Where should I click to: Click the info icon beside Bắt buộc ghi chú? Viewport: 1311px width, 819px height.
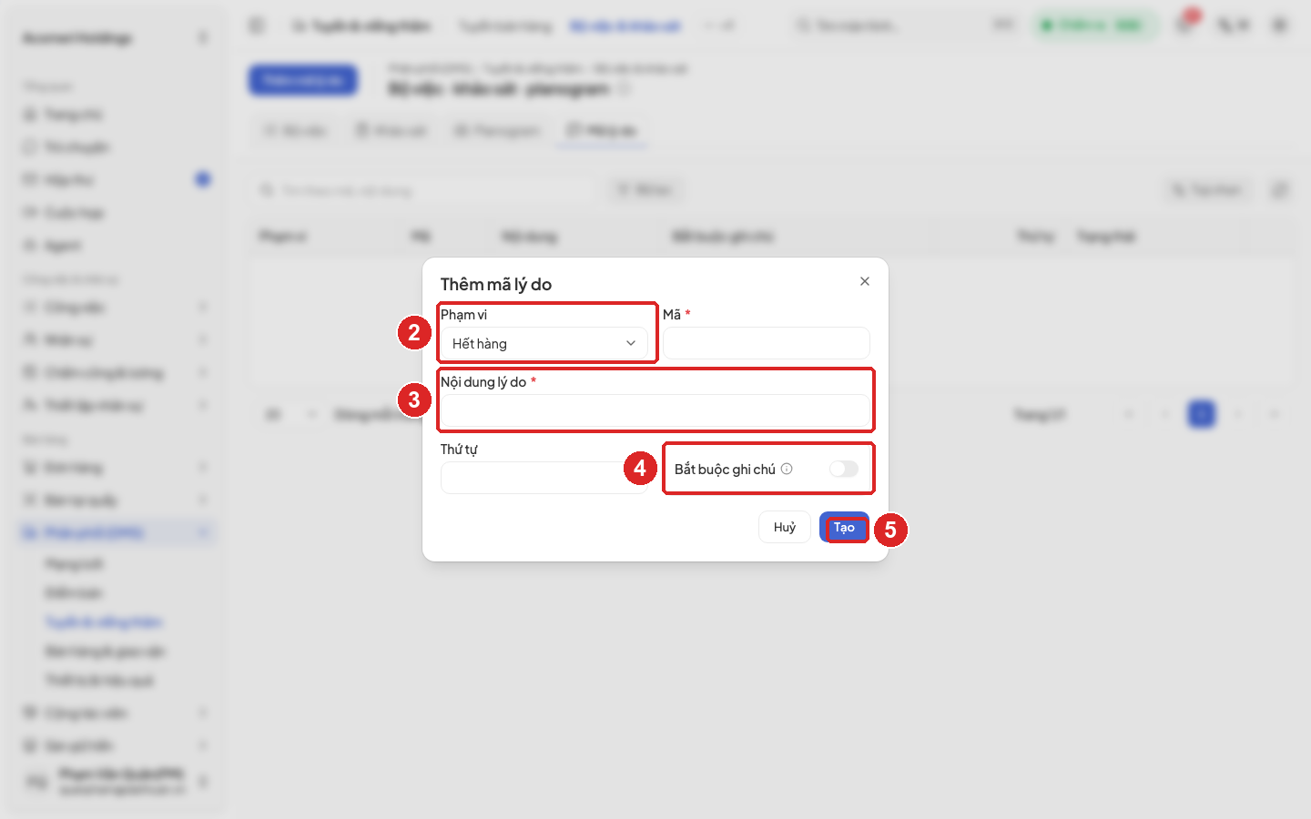(x=787, y=469)
